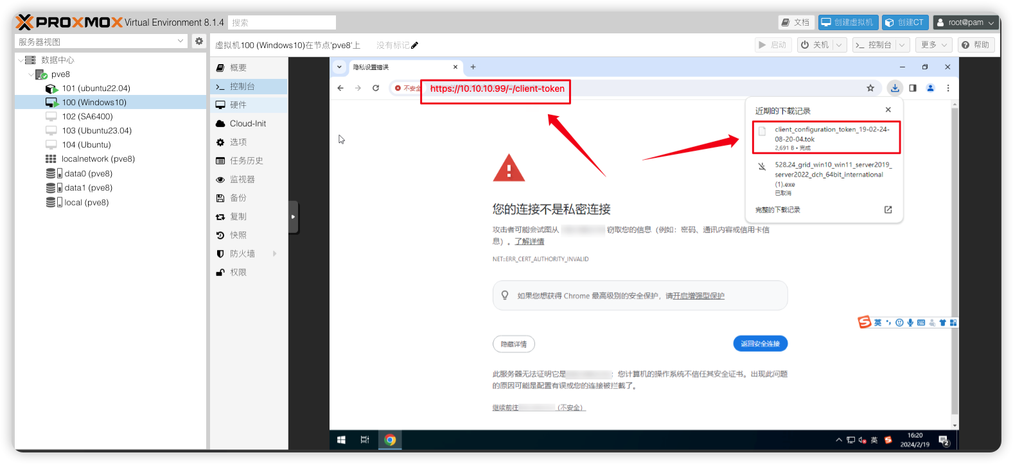Open the 关机 shutdown dropdown arrow
The image size is (1013, 464).
[x=839, y=45]
